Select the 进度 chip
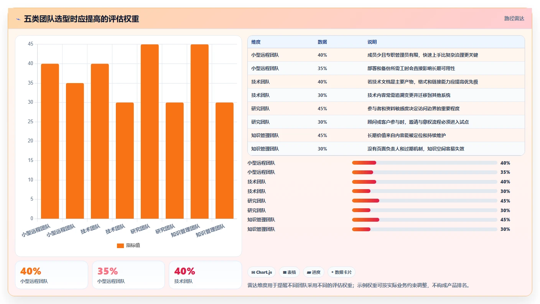The width and height of the screenshot is (540, 304). pos(313,272)
